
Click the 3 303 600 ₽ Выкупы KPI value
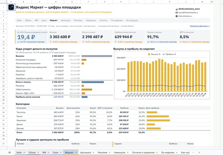[60, 37]
